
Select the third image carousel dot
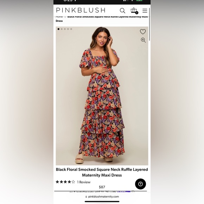point(65,29)
